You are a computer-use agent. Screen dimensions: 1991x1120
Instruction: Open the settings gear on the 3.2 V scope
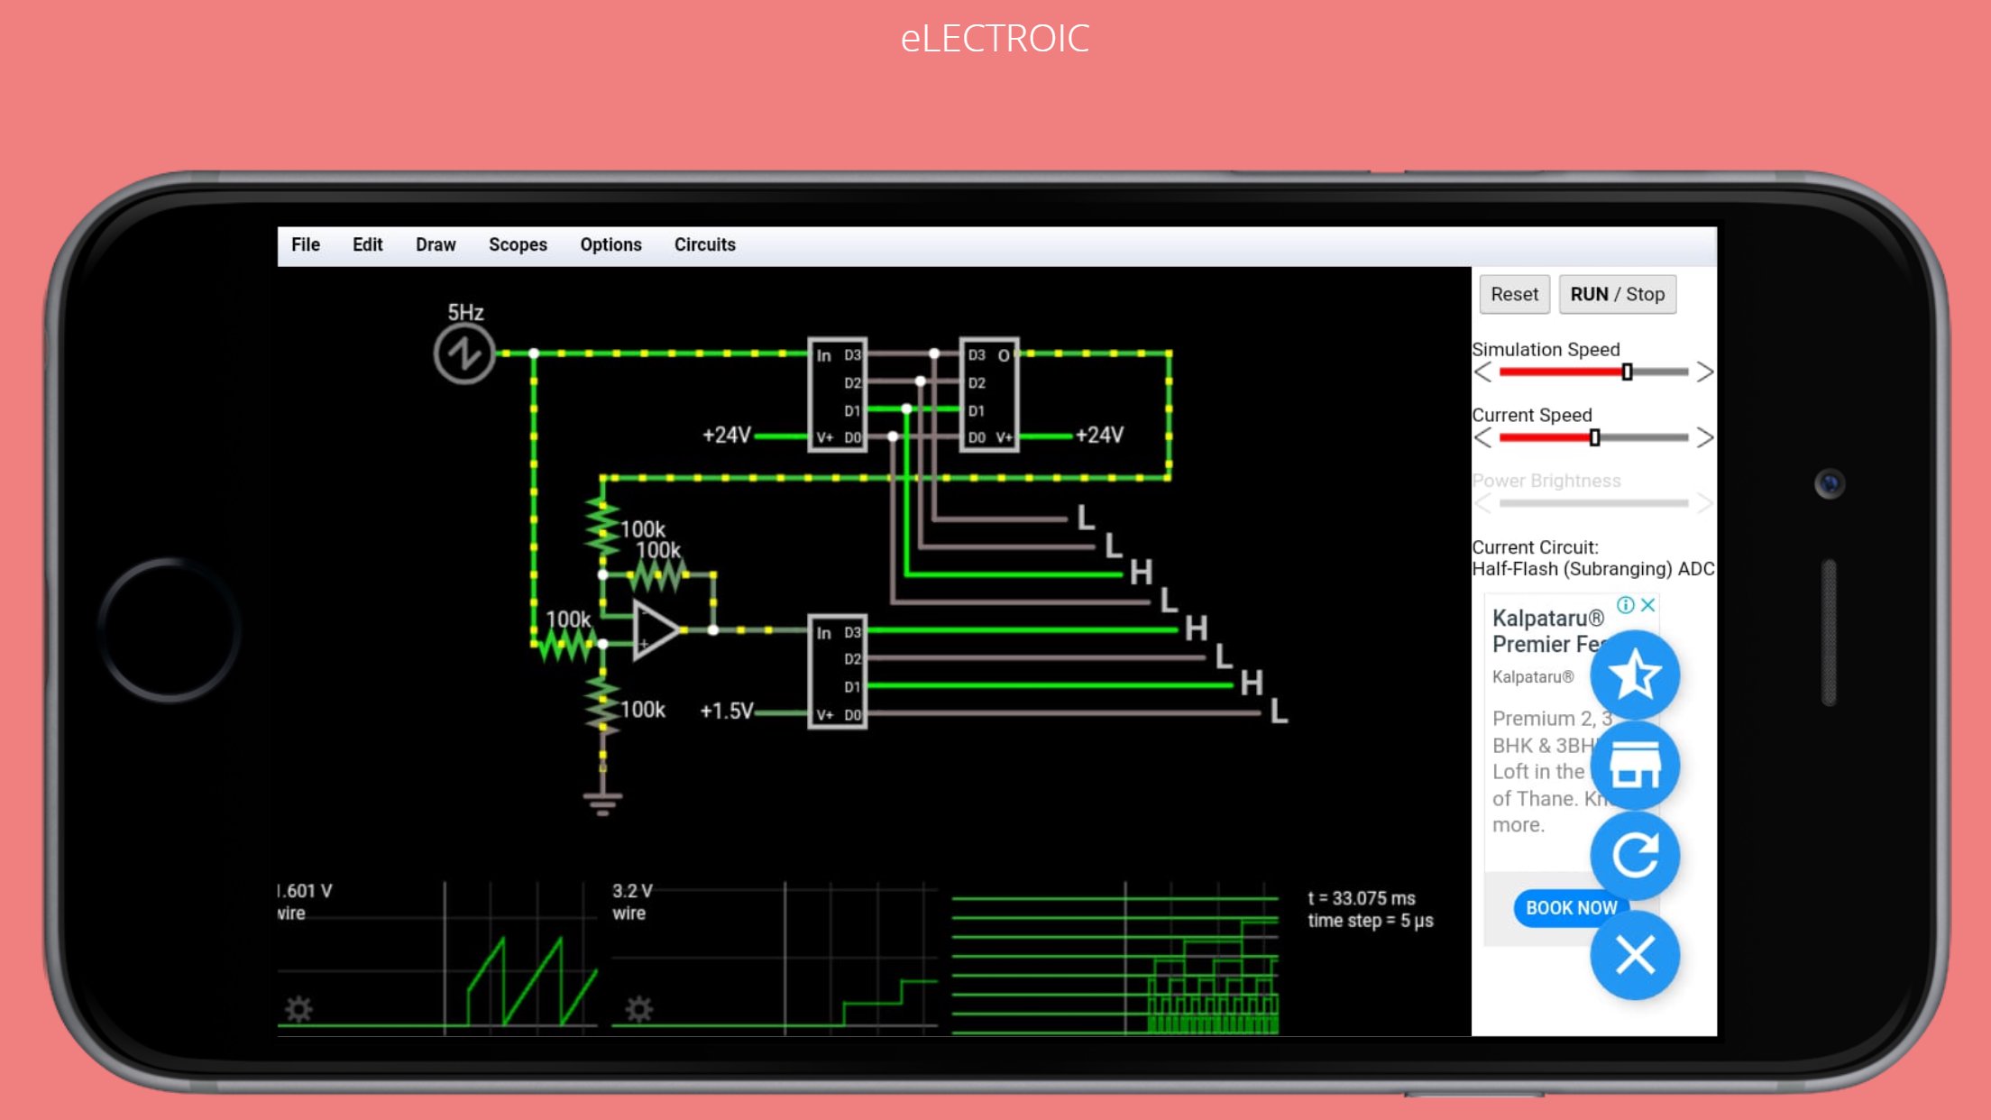click(641, 1009)
